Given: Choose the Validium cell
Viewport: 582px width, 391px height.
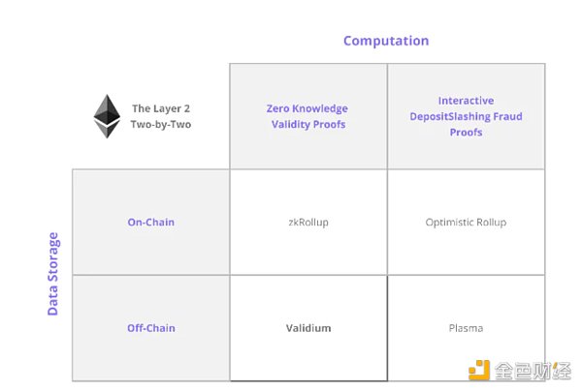Looking at the screenshot, I should click(x=308, y=328).
